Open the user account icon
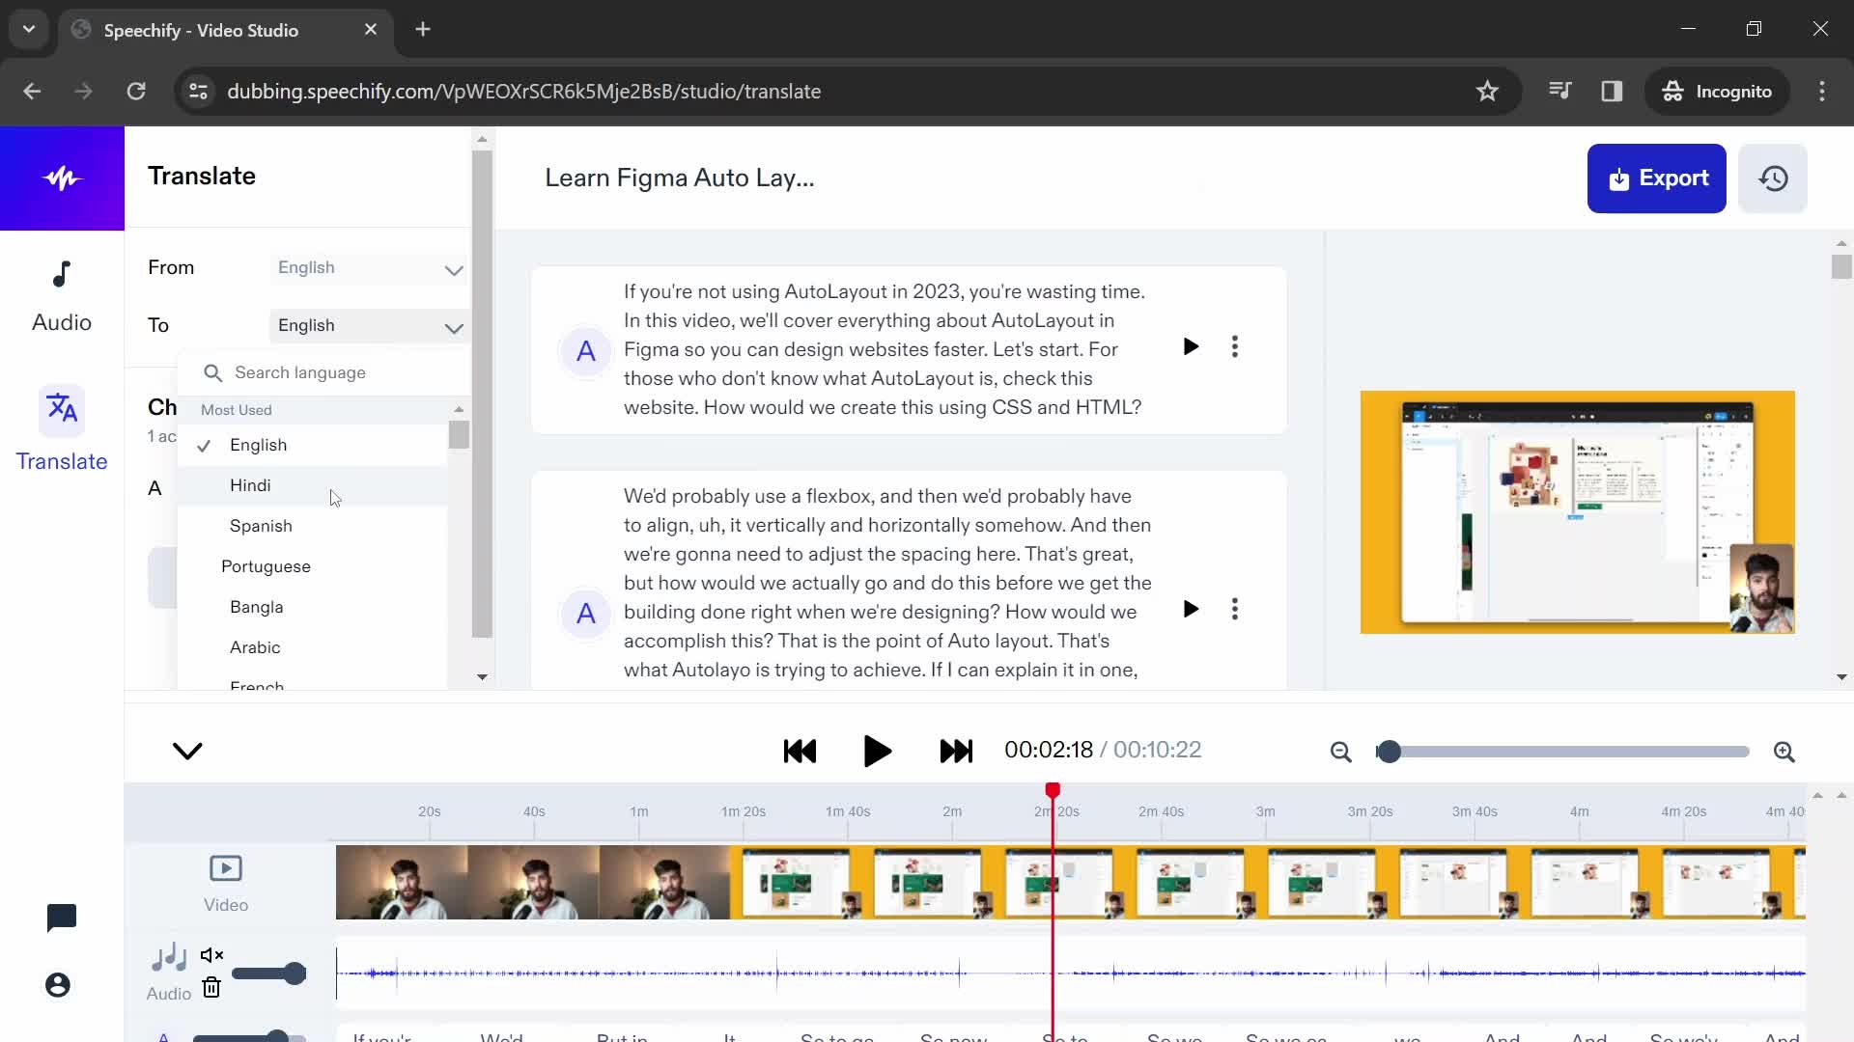Screen dimensions: 1854x1042 58,985
